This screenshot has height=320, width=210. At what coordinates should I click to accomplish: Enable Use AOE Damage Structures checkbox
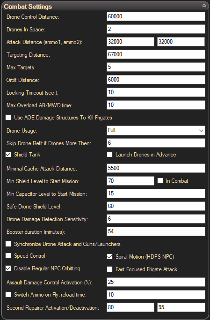[8, 117]
